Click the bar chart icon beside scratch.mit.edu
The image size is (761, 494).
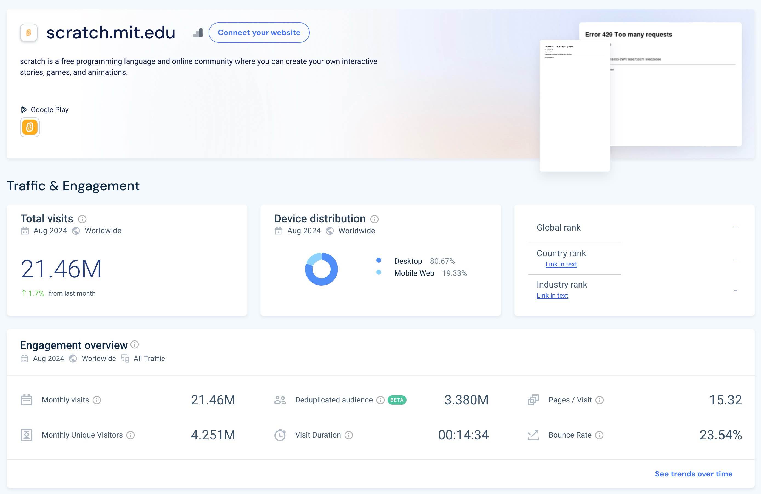198,33
